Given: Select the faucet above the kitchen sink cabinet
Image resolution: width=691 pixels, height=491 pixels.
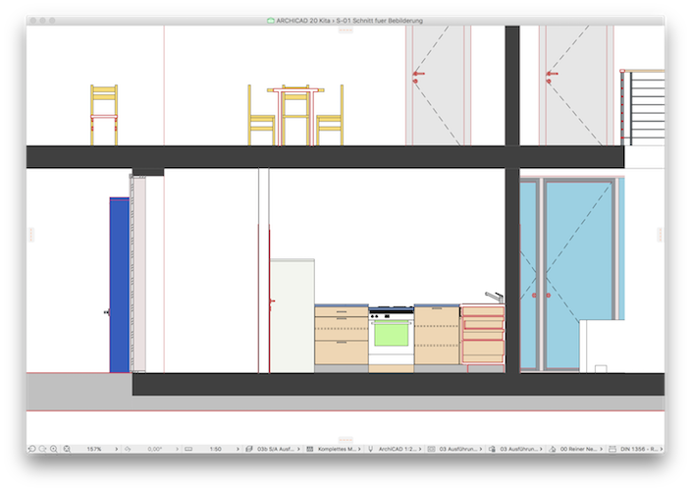Looking at the screenshot, I should (495, 297).
